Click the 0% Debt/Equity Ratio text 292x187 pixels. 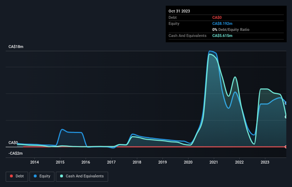[231, 30]
